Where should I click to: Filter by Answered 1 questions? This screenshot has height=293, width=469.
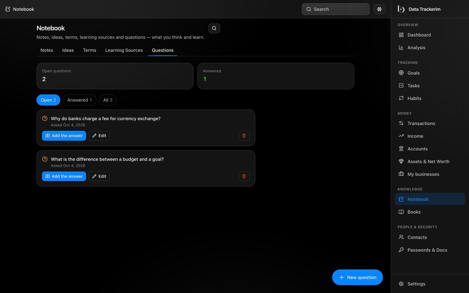[79, 100]
